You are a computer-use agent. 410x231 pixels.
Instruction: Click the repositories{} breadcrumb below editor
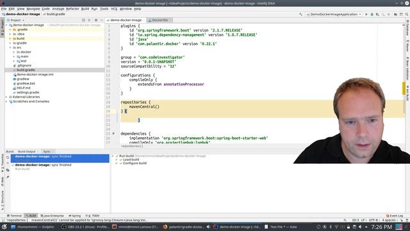point(132,146)
